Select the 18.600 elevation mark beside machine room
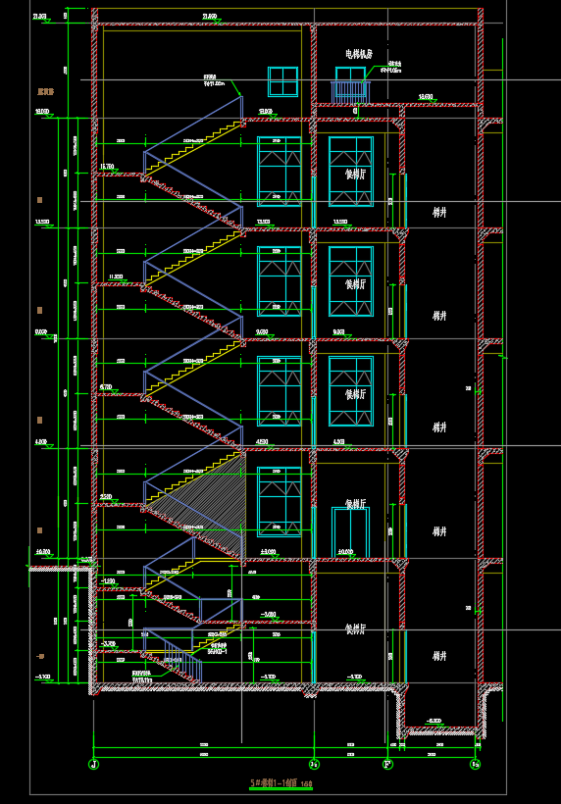Screen dimensions: 561x804 pyautogui.click(x=427, y=97)
